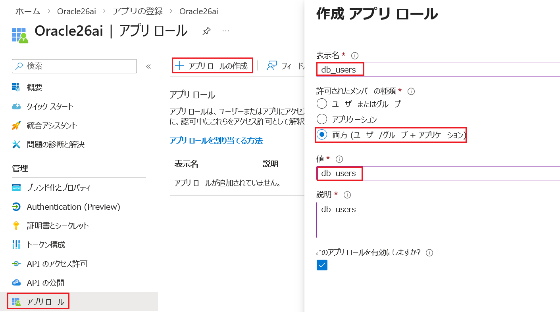Click the feedback person icon in the toolbar
Viewport: 560px width, 312px height.
(x=272, y=66)
